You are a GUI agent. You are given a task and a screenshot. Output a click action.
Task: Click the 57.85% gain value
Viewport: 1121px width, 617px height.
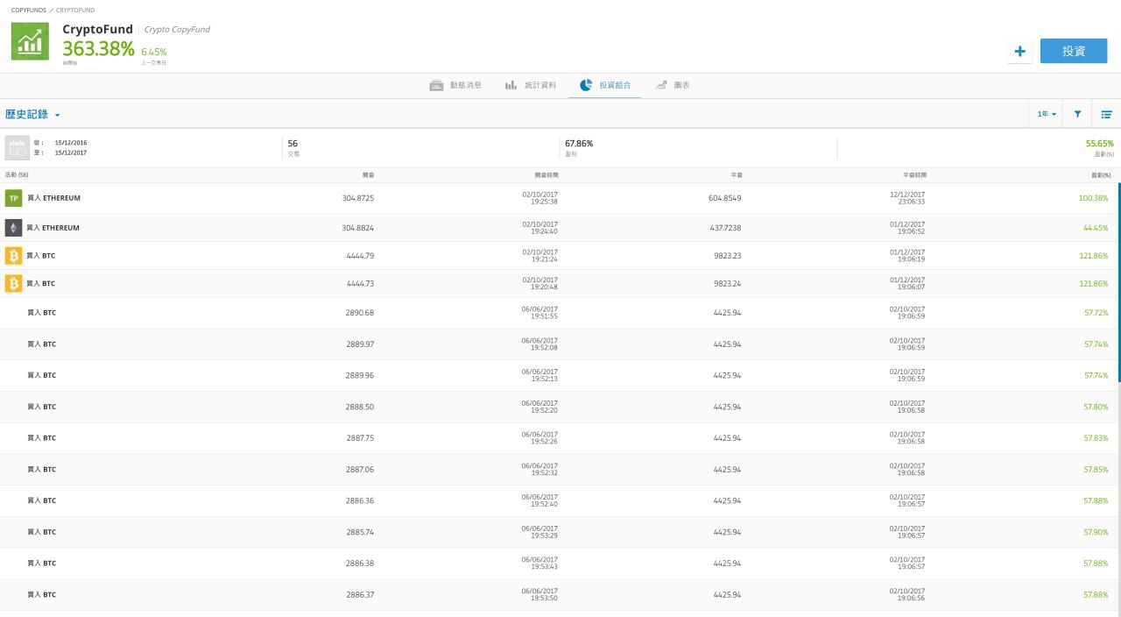tap(1096, 470)
